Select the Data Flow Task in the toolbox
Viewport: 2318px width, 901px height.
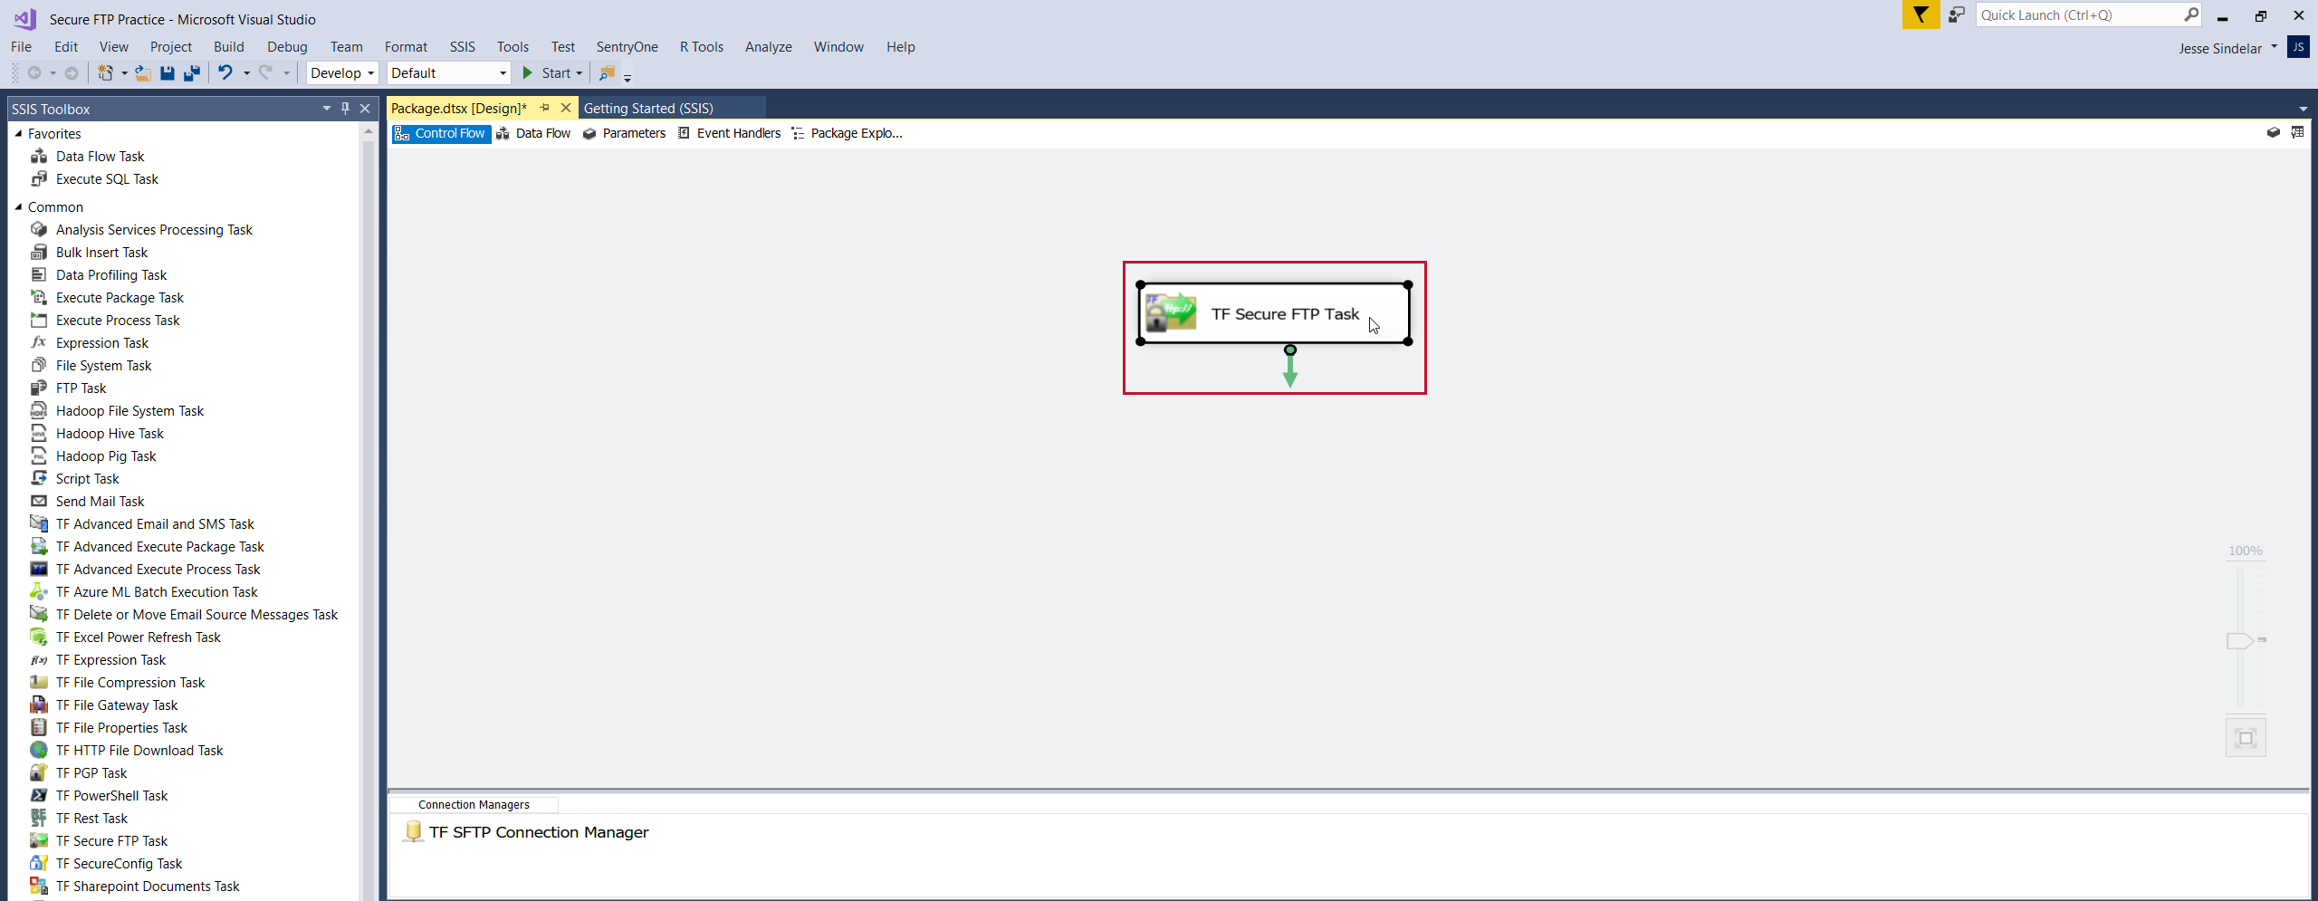pos(100,156)
